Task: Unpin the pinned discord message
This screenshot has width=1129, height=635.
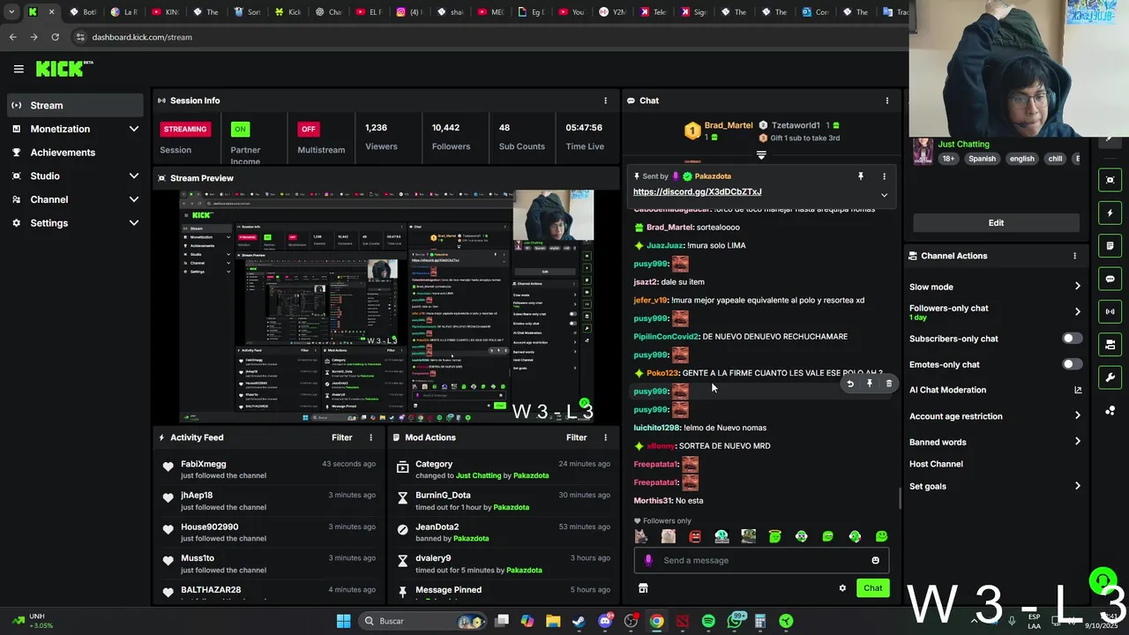Action: click(861, 176)
